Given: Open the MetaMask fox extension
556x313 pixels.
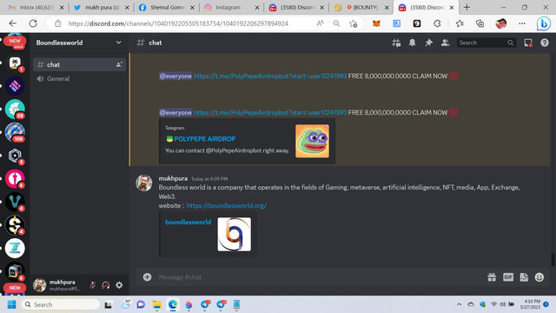Looking at the screenshot, I should click(376, 23).
